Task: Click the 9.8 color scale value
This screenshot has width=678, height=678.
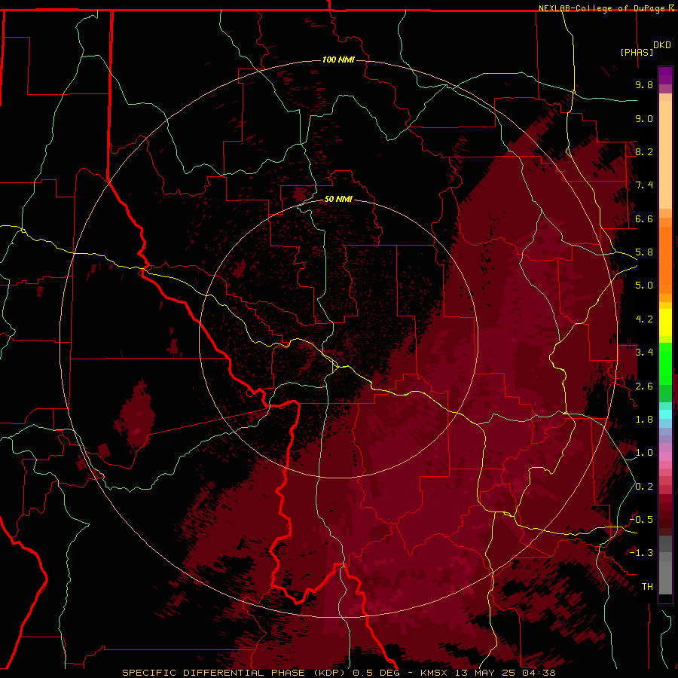Action: click(x=644, y=84)
